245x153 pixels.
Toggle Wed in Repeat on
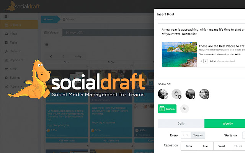[222, 146]
